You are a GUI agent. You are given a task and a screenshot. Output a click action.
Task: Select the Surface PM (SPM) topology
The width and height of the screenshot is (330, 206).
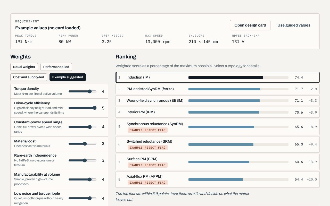pos(218,162)
